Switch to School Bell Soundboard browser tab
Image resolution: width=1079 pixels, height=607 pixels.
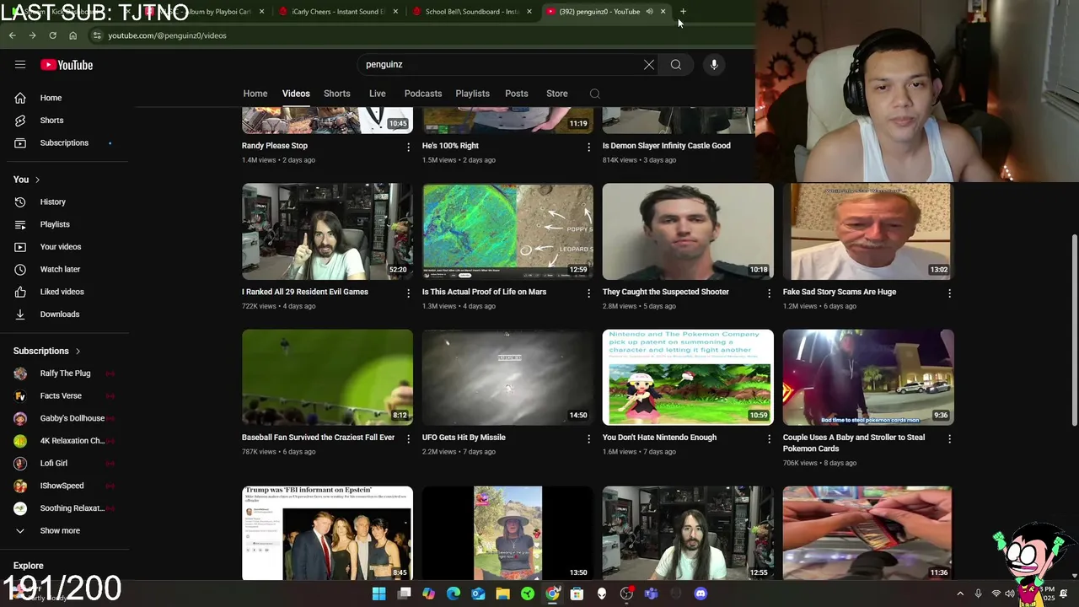coord(472,12)
